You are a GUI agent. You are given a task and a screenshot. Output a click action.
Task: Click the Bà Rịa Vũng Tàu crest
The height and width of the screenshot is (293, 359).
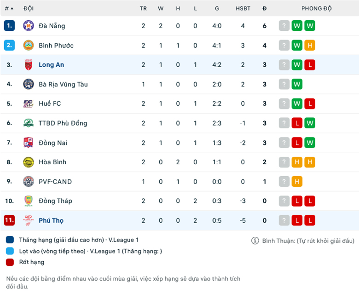coord(29,84)
